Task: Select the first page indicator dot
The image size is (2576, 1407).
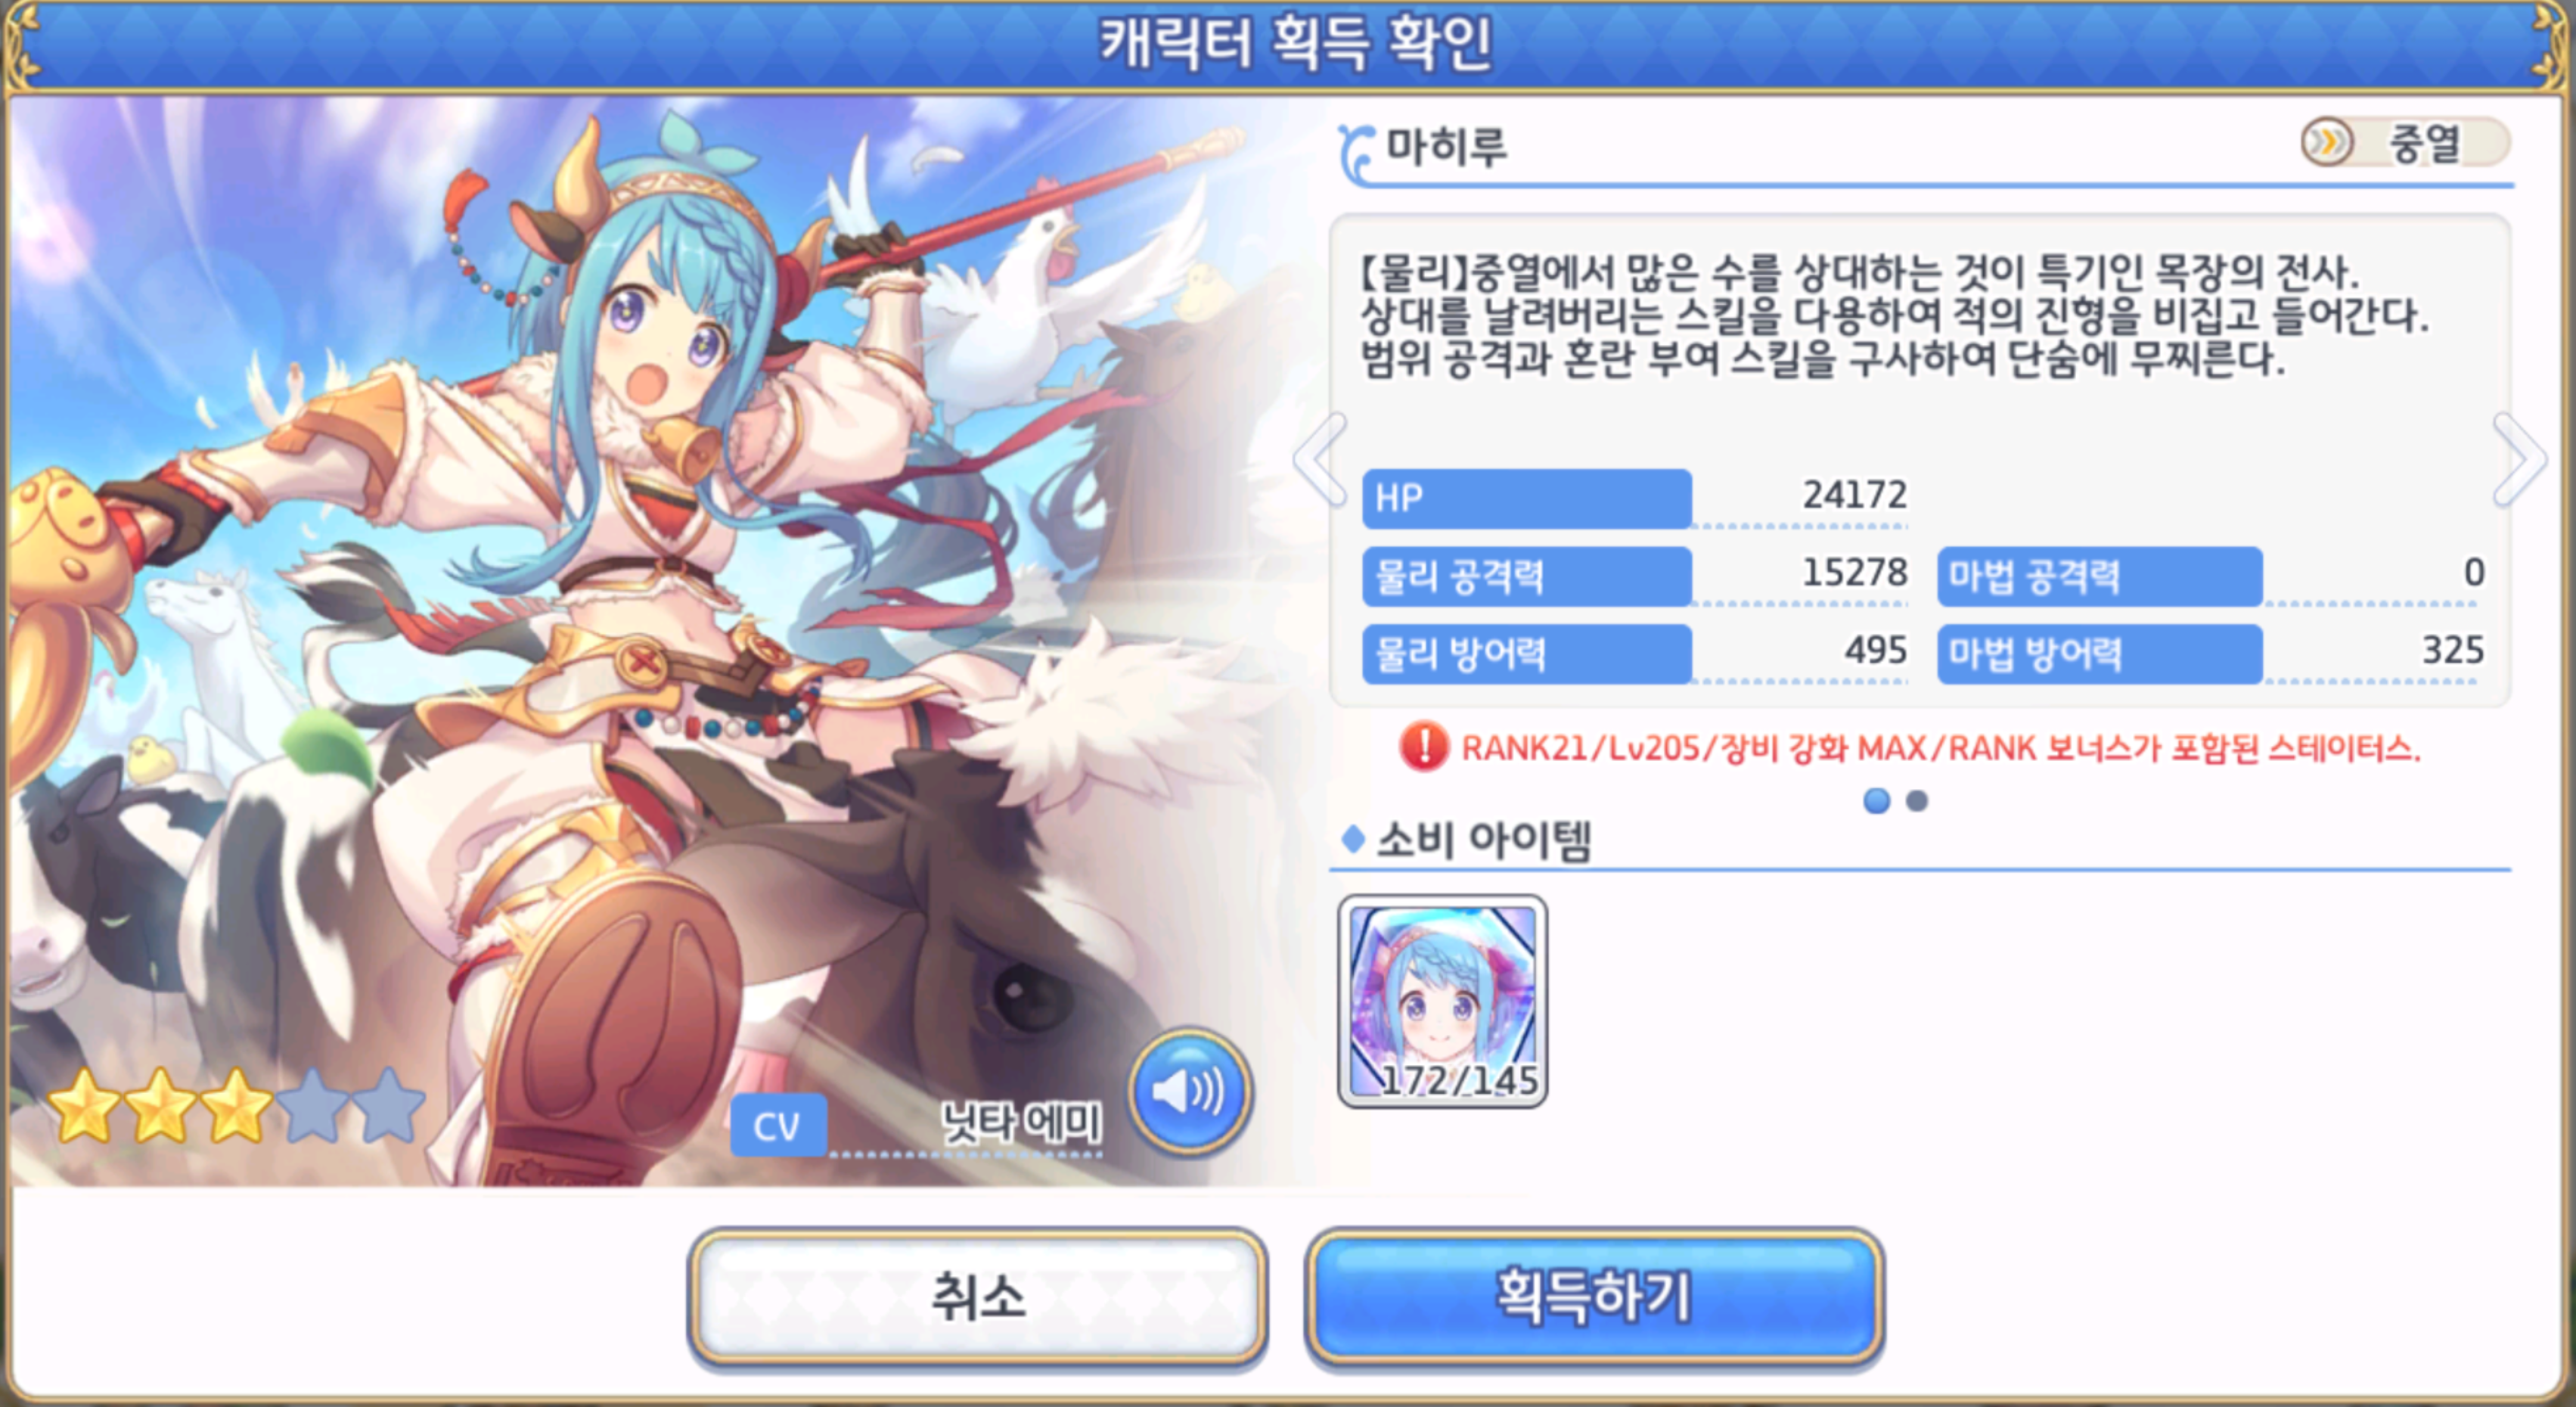Action: tap(1877, 801)
